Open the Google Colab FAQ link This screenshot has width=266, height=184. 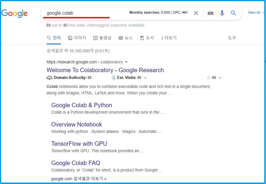[76, 163]
